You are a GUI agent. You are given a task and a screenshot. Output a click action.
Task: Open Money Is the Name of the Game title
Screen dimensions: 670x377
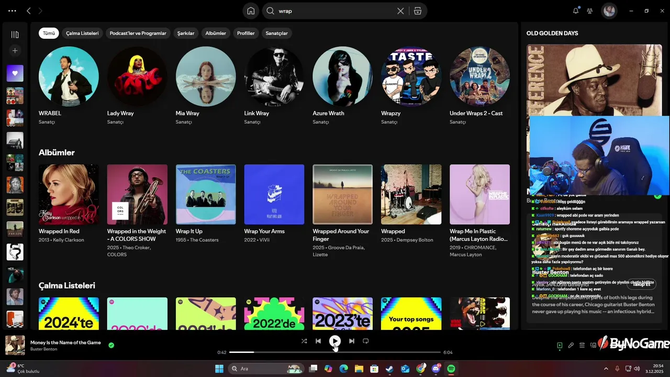(65, 342)
